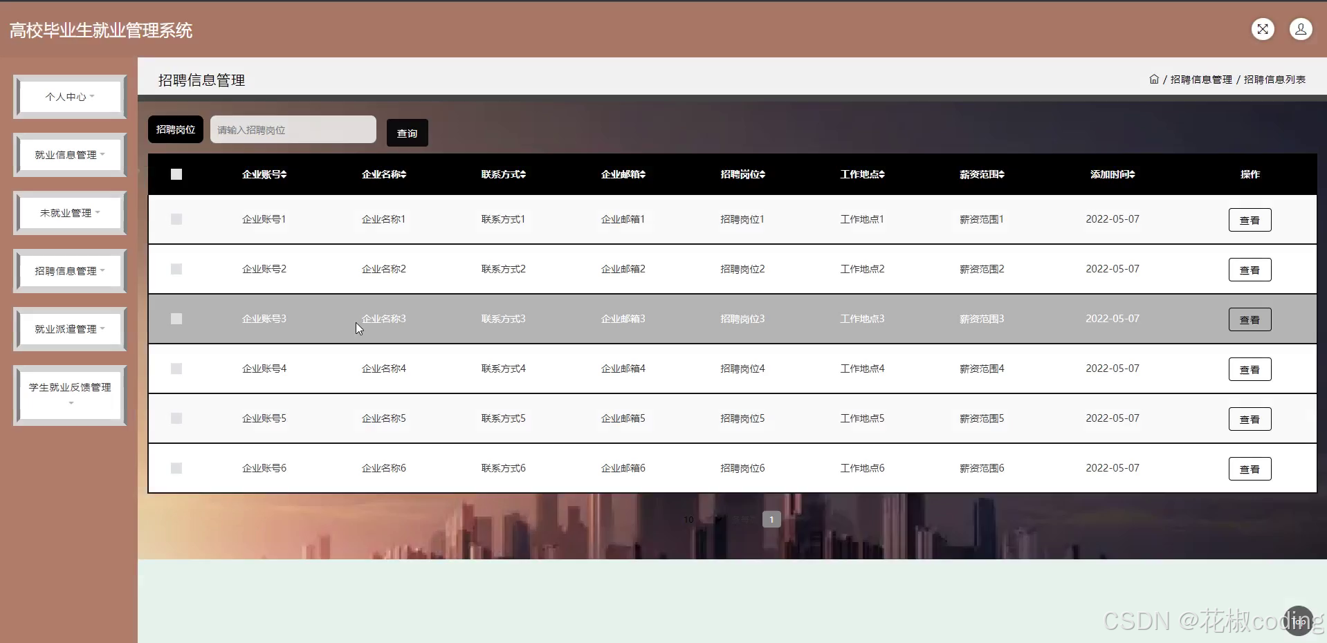Screen dimensions: 1327x643
Task: Click cell 薪资范围6
Action: [x=982, y=468]
